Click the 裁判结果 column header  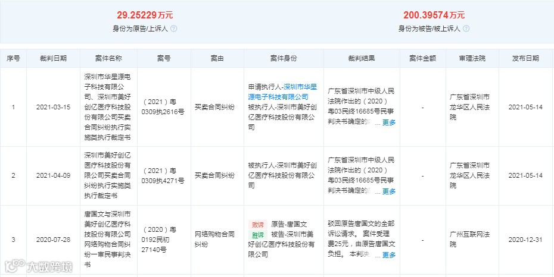pos(362,58)
